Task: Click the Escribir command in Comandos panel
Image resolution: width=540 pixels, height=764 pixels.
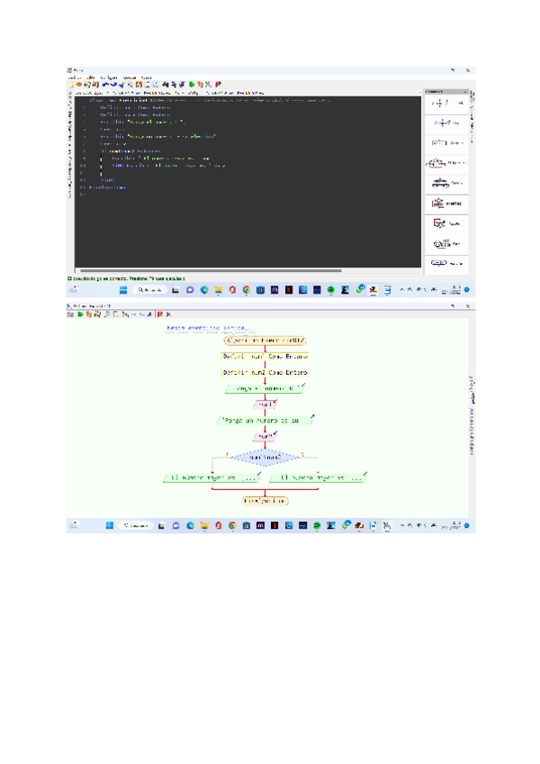Action: coord(446,103)
